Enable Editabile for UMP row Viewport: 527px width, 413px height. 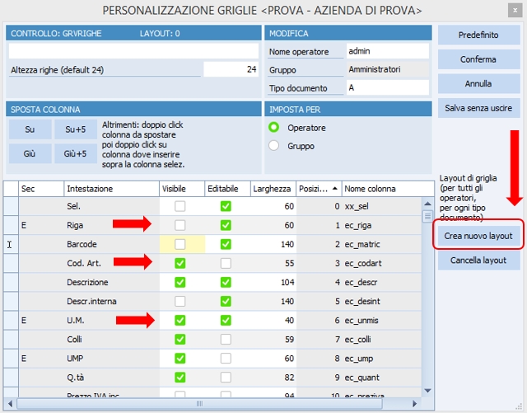tap(226, 358)
